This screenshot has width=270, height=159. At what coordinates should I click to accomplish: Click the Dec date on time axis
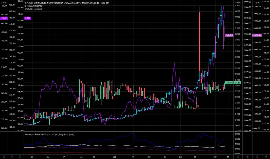[x=180, y=157]
